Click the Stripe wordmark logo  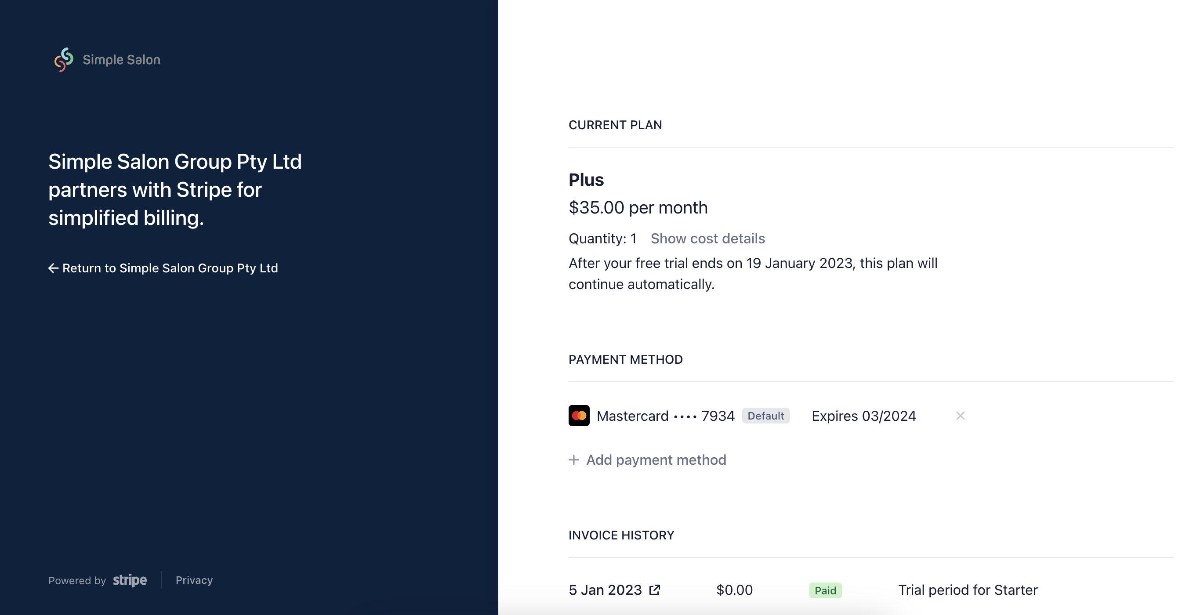tap(130, 580)
